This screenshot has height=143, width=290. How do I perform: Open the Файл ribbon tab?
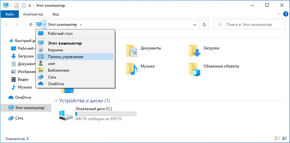[x=10, y=14]
